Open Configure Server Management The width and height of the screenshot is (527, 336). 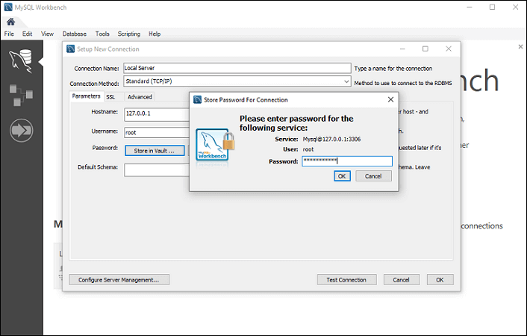119,280
